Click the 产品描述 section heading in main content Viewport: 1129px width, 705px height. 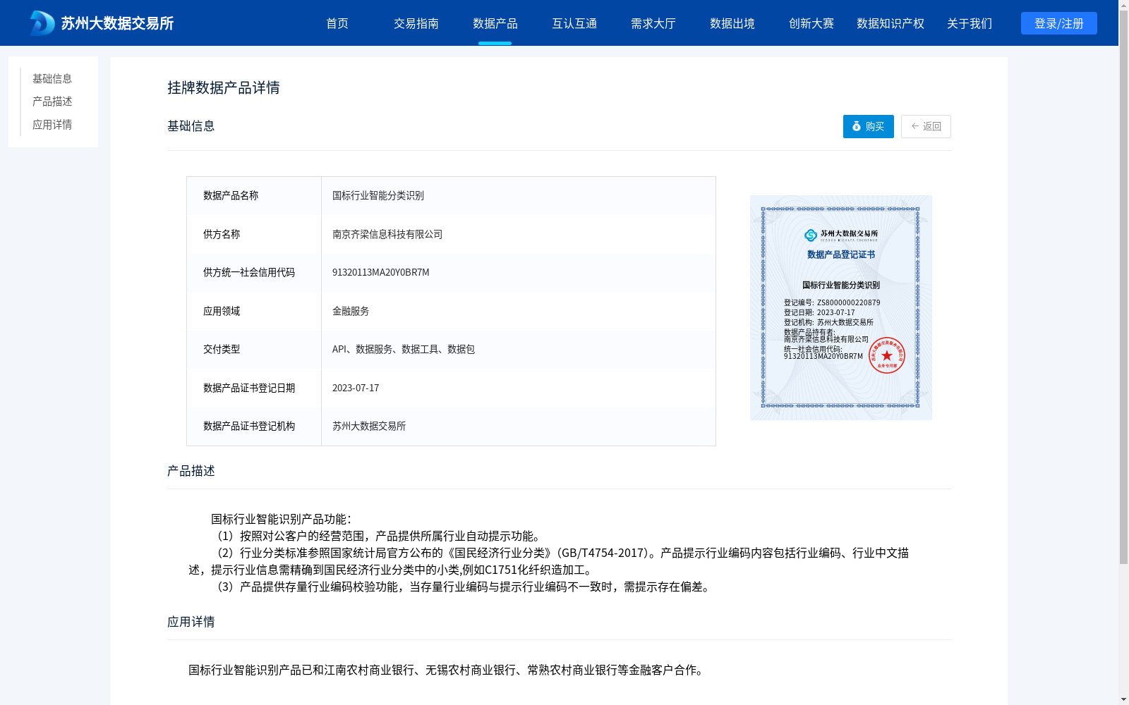tap(191, 470)
